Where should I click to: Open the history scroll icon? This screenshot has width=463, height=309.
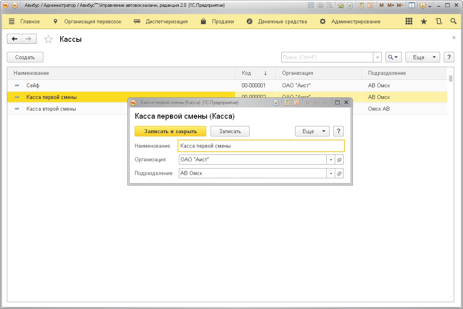click(x=438, y=22)
